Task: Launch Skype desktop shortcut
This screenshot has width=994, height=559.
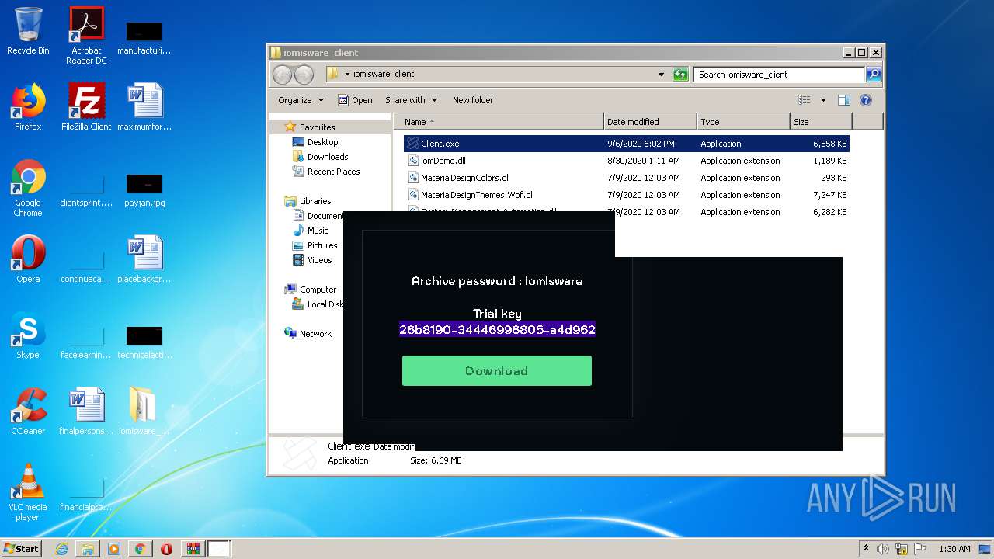Action: click(x=28, y=335)
